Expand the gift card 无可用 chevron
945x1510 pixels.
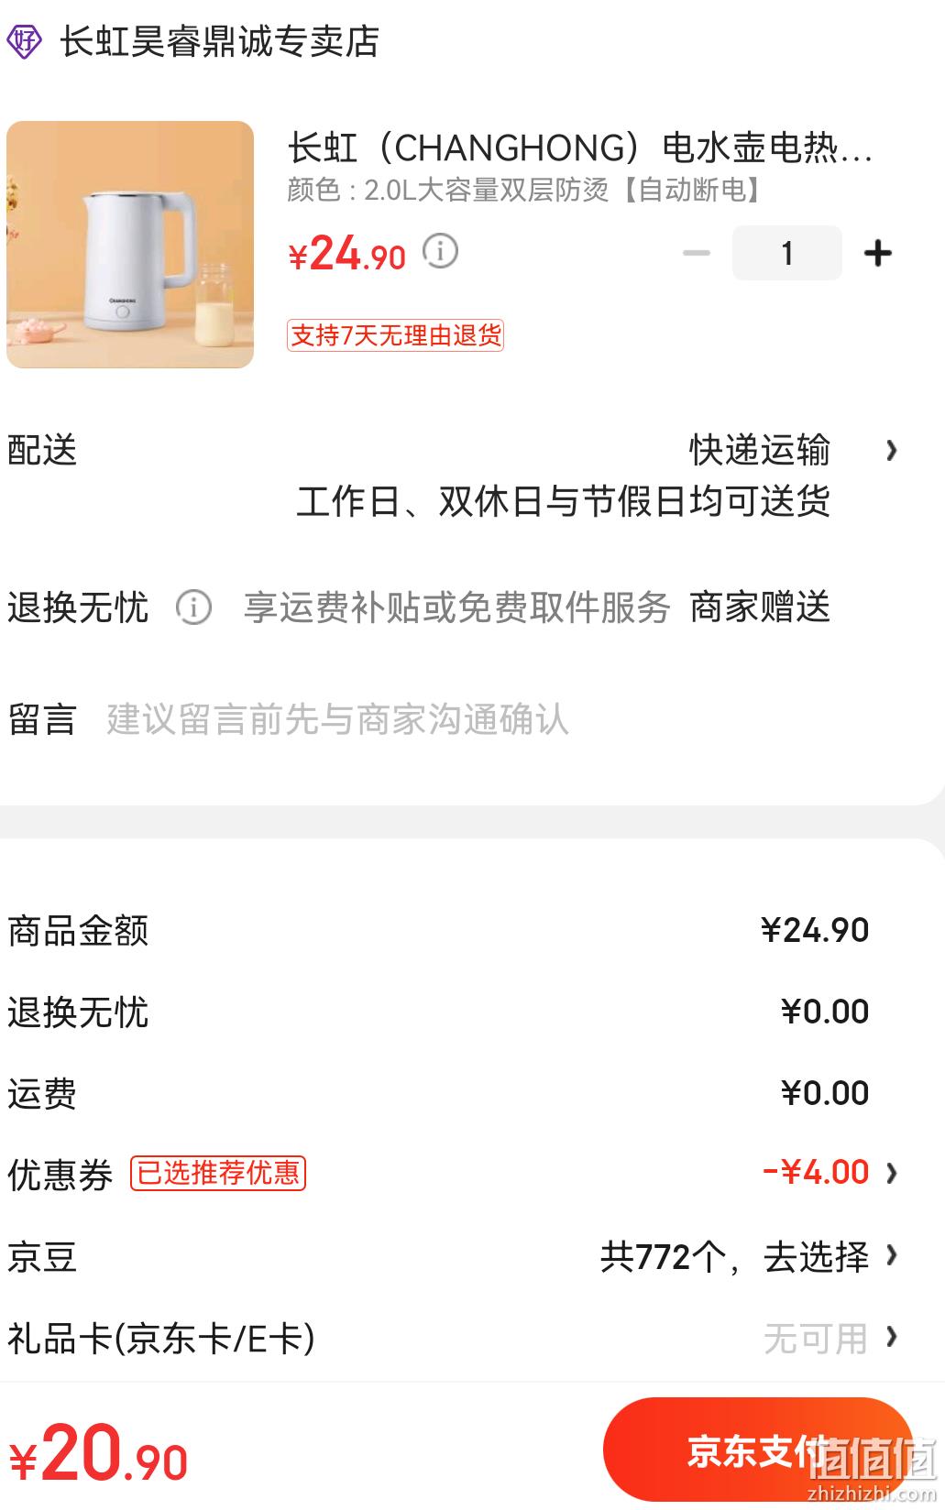click(891, 1338)
